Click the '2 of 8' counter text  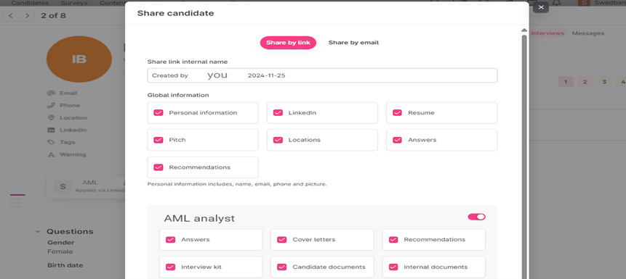(54, 16)
